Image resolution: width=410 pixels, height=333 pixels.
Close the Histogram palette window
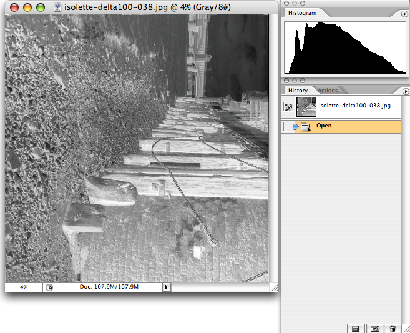[x=286, y=3]
